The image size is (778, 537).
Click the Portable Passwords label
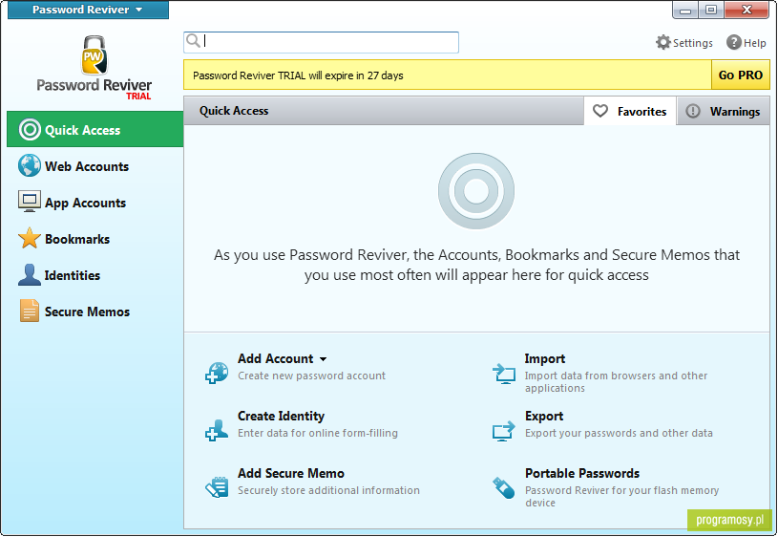click(x=582, y=473)
